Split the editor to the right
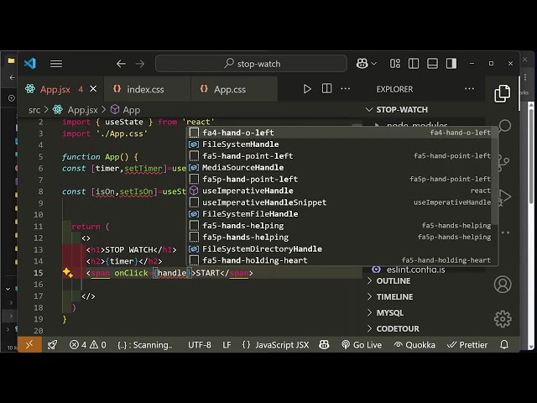Screen dimensions: 537x403 (326, 89)
